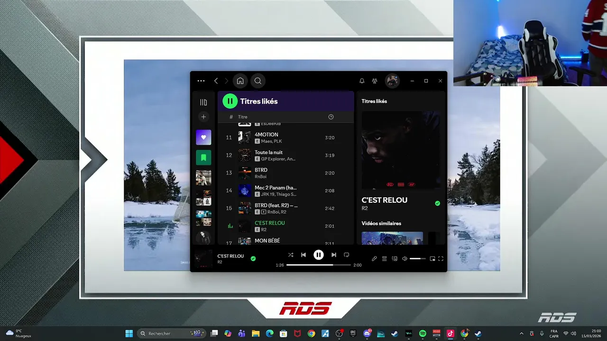Image resolution: width=607 pixels, height=341 pixels.
Task: Toggle shuffle playback
Action: pyautogui.click(x=291, y=255)
